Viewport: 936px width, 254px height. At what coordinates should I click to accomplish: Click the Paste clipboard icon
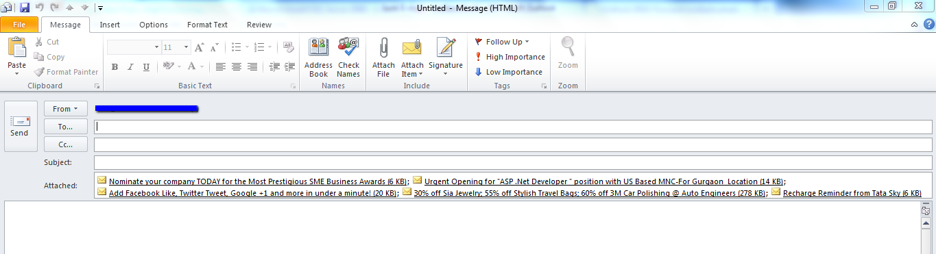point(16,47)
